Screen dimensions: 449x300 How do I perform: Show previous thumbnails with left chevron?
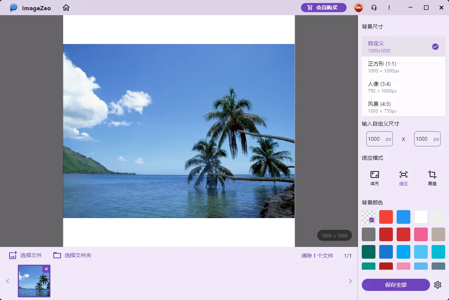[7, 281]
